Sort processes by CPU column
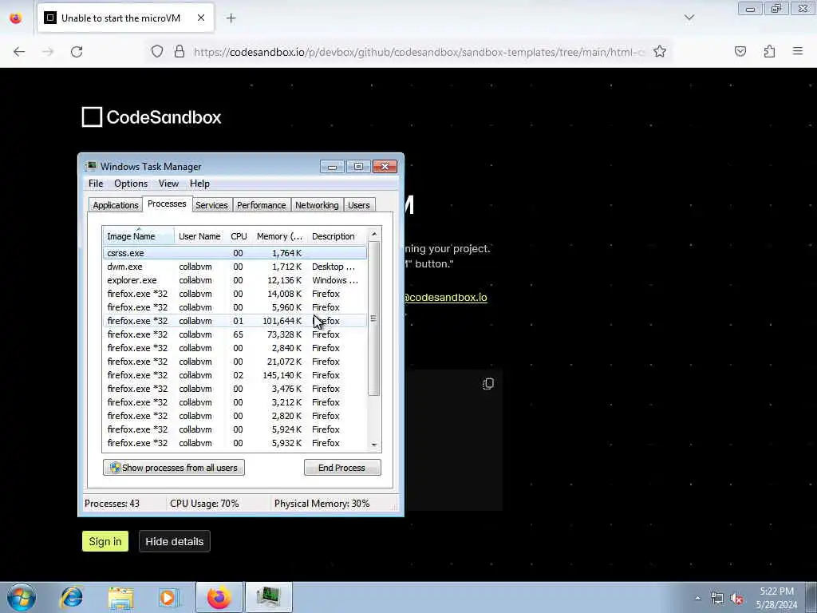Viewport: 817px width, 613px height. pyautogui.click(x=239, y=236)
